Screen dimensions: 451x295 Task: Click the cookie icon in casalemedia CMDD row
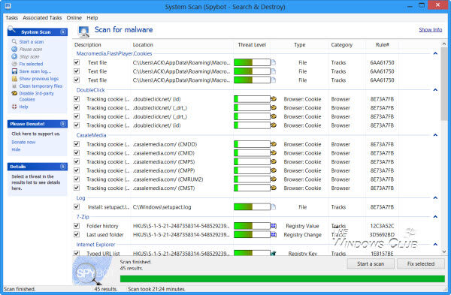(x=274, y=144)
